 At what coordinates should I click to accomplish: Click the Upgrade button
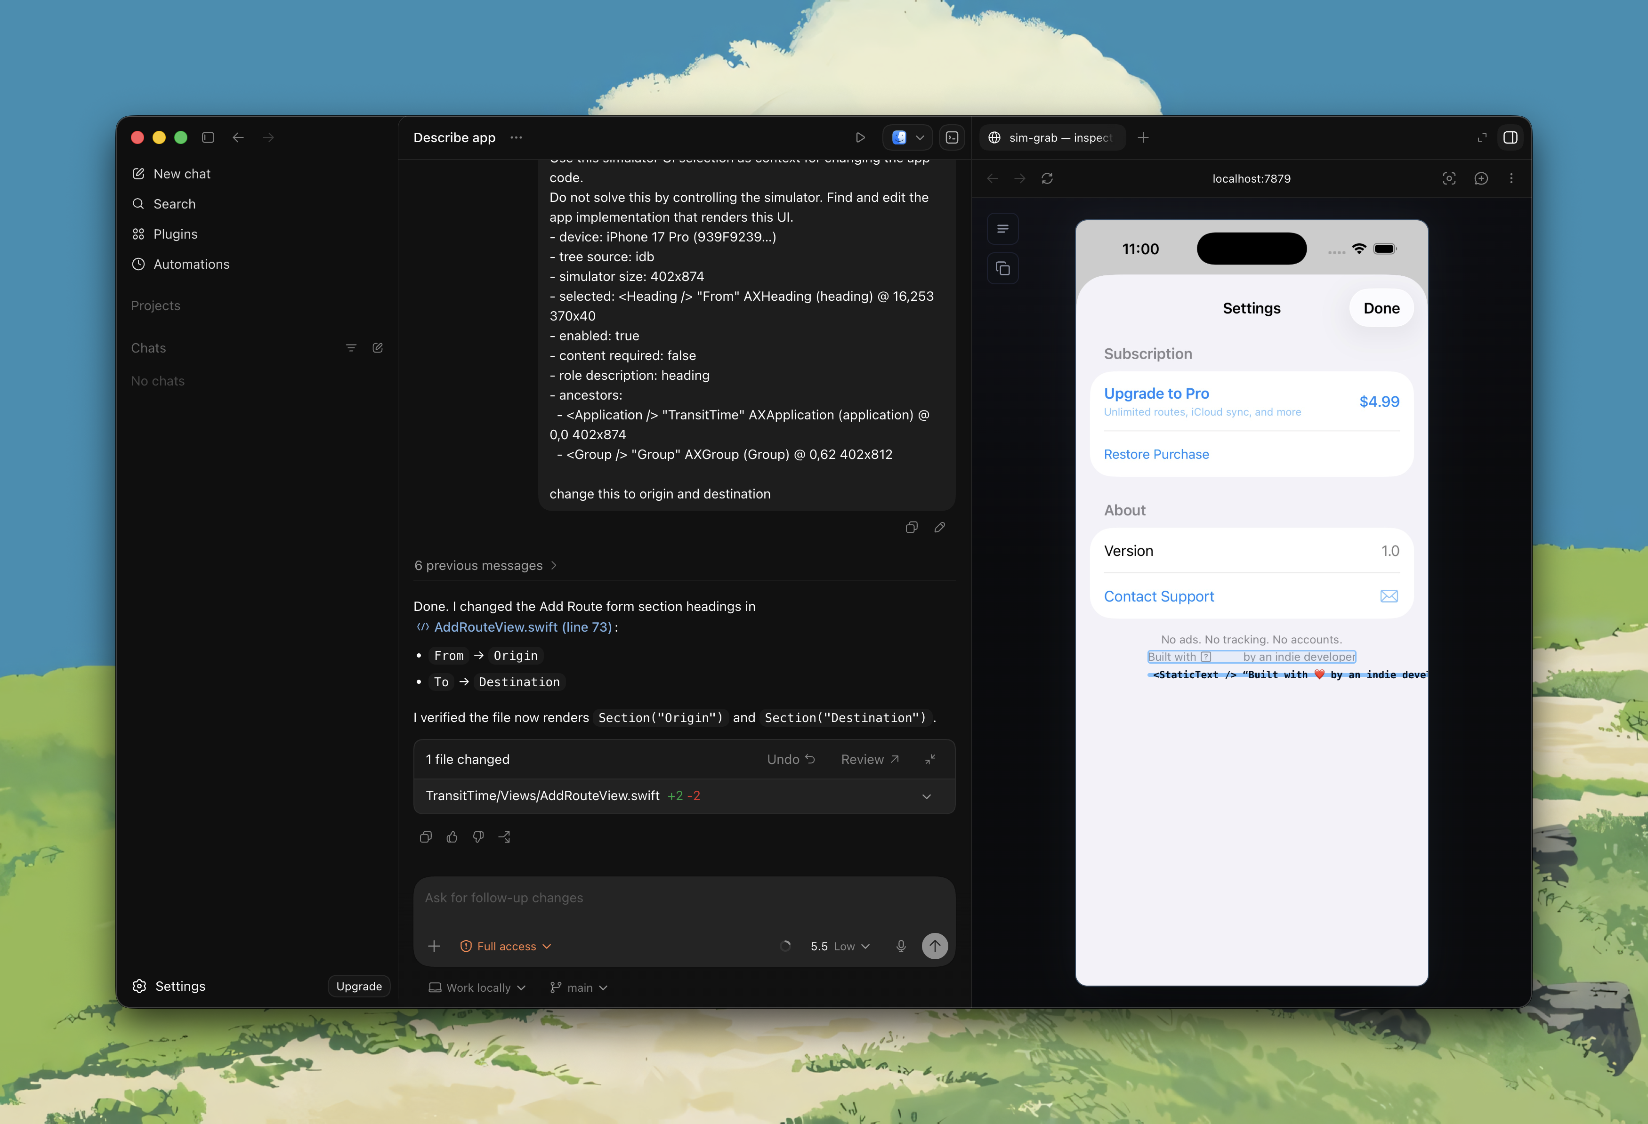(x=359, y=986)
